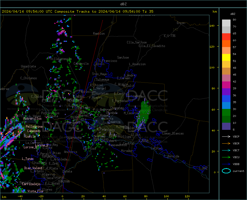
Task: Click the large green echo near M_Caseros
Action: pyautogui.click(x=144, y=114)
